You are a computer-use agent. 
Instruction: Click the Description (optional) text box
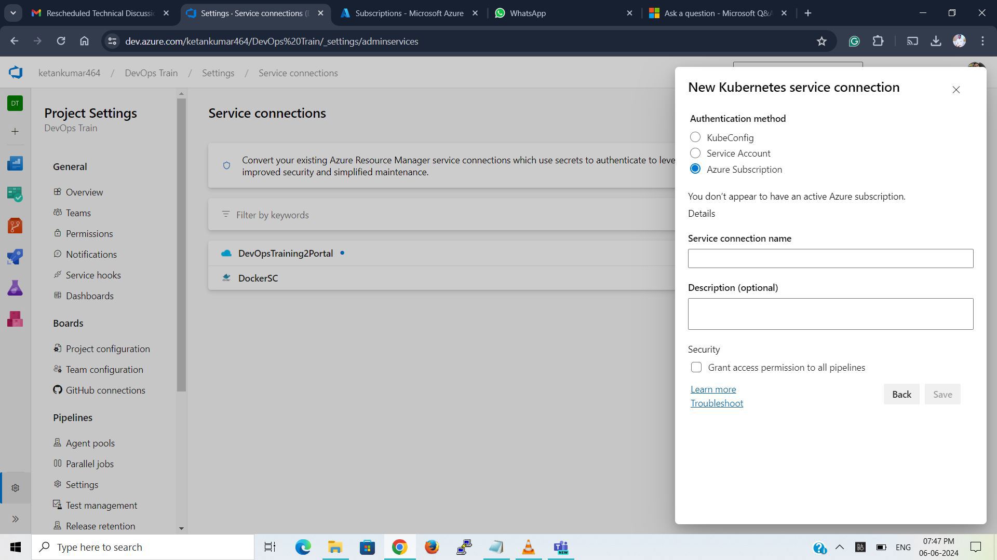point(830,314)
